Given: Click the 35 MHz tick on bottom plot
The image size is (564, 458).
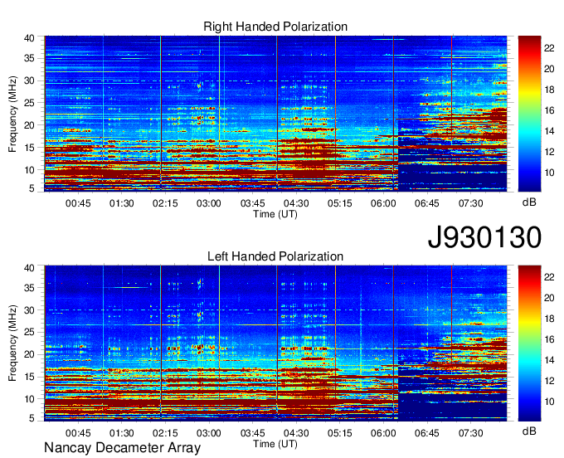Looking at the screenshot, I should click(x=29, y=288).
